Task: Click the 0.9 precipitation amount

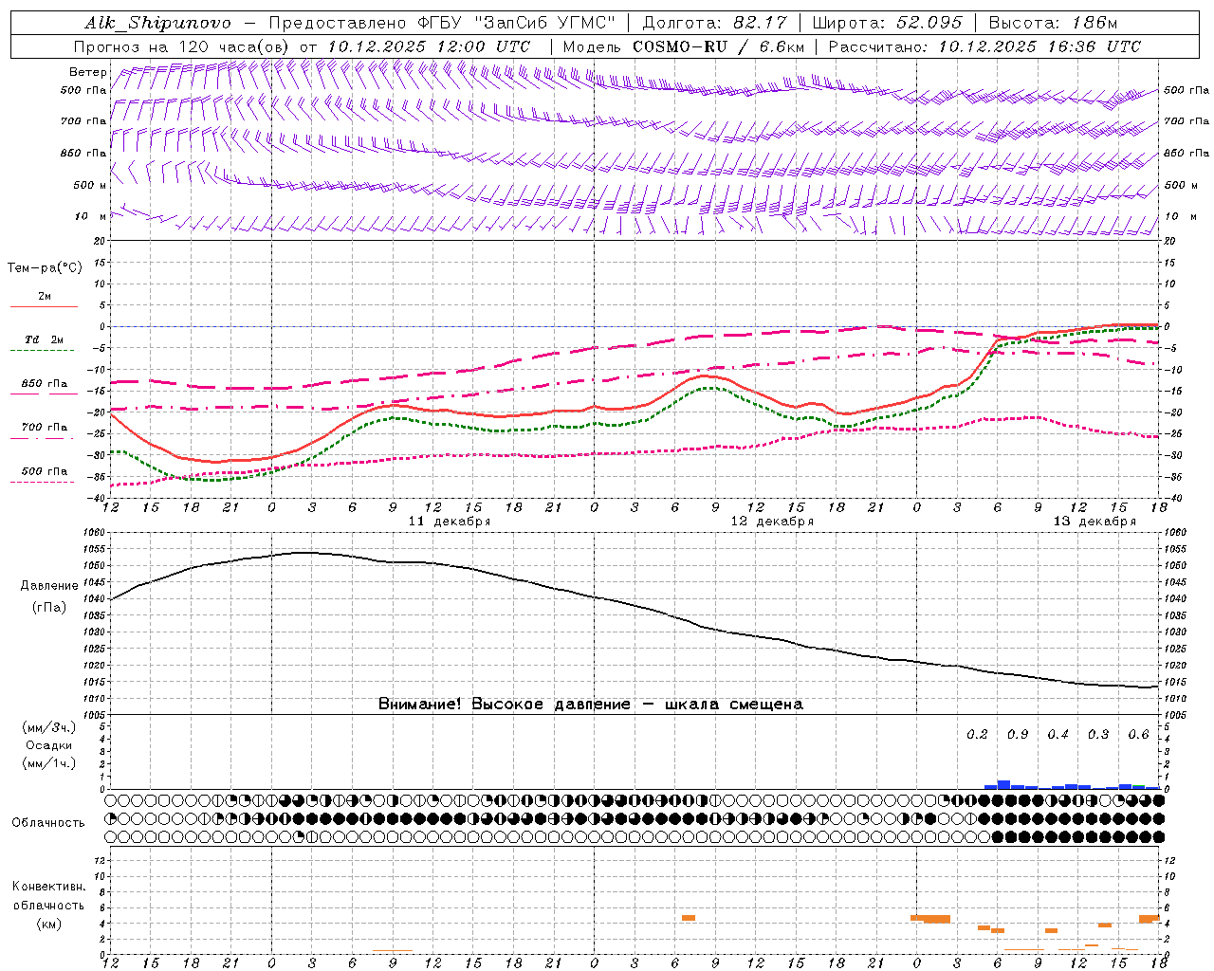Action: (1018, 735)
